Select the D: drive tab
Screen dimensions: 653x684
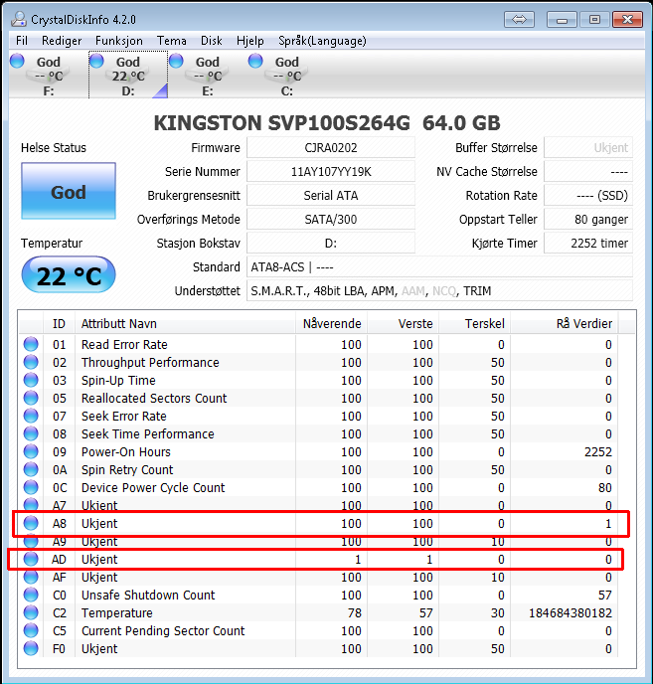(128, 75)
